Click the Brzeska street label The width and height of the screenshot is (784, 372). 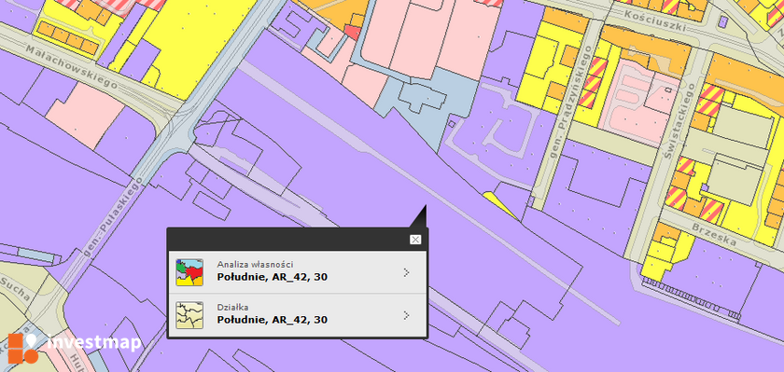point(715,235)
